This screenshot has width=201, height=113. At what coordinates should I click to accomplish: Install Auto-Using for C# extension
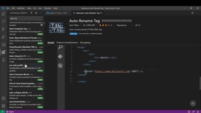tap(40, 62)
